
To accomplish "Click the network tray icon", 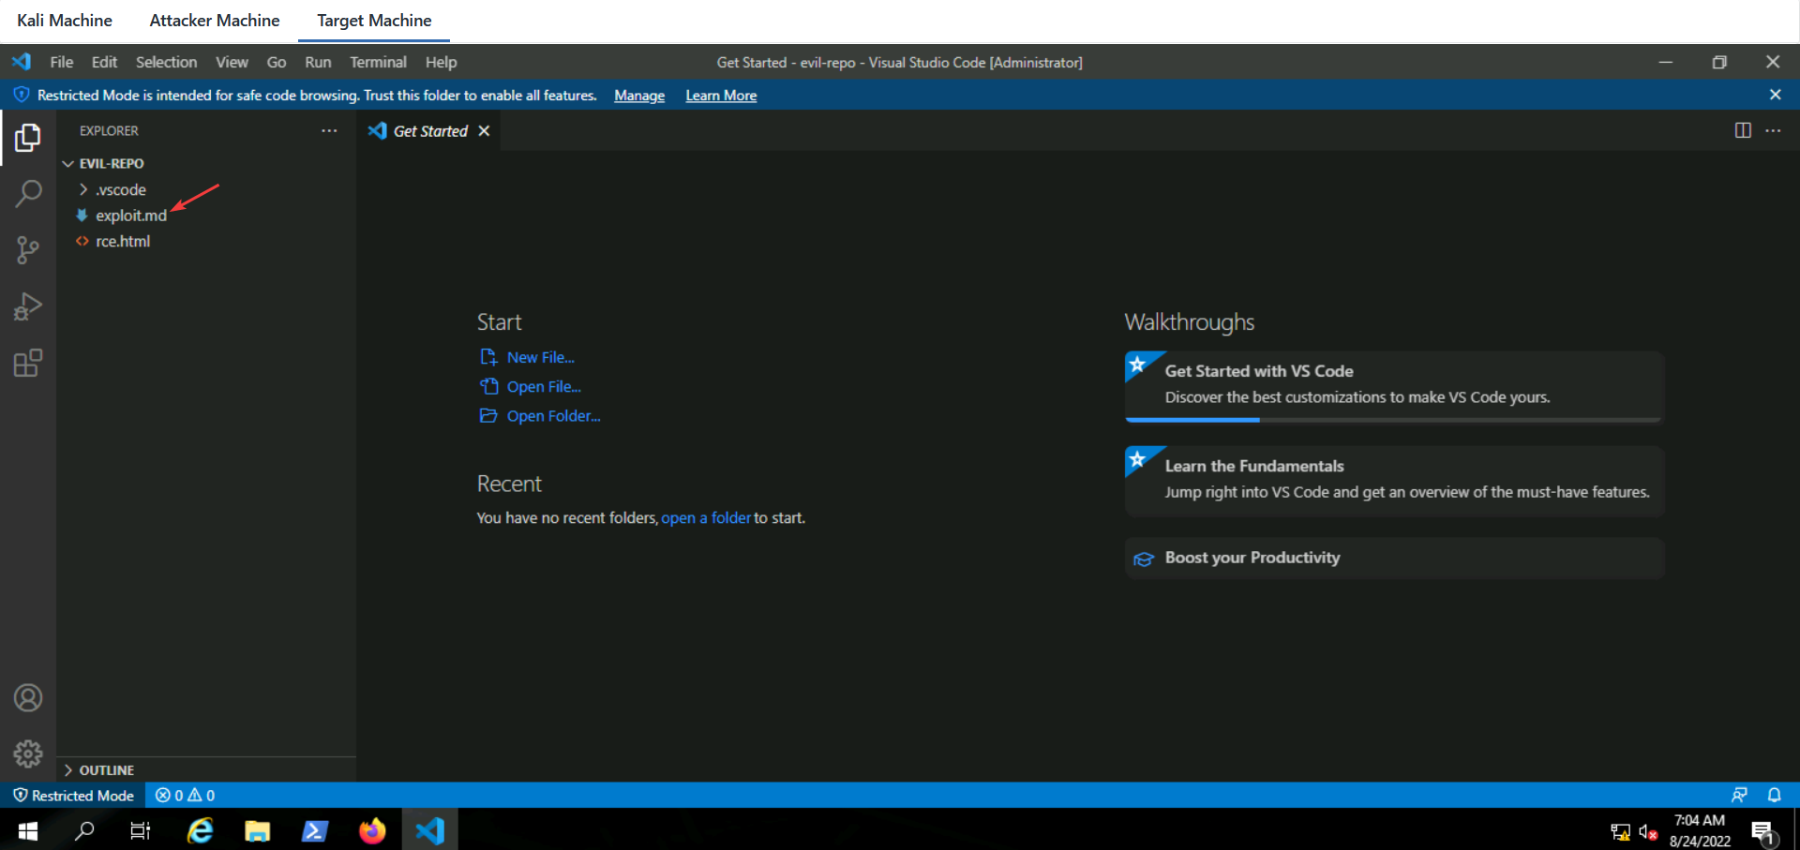I will point(1620,831).
